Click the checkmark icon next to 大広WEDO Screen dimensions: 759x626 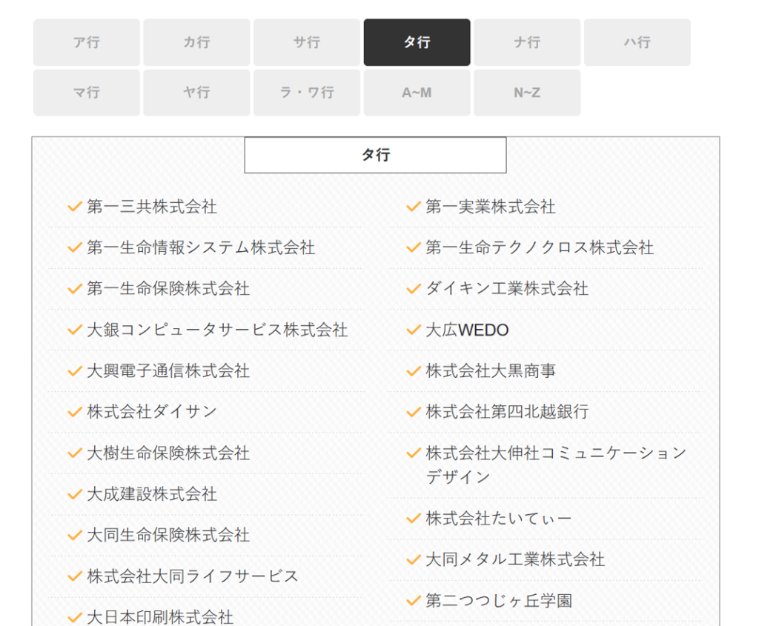click(413, 330)
